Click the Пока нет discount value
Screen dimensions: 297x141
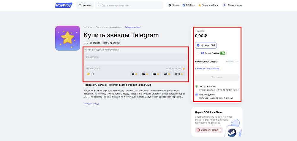pos(230,61)
